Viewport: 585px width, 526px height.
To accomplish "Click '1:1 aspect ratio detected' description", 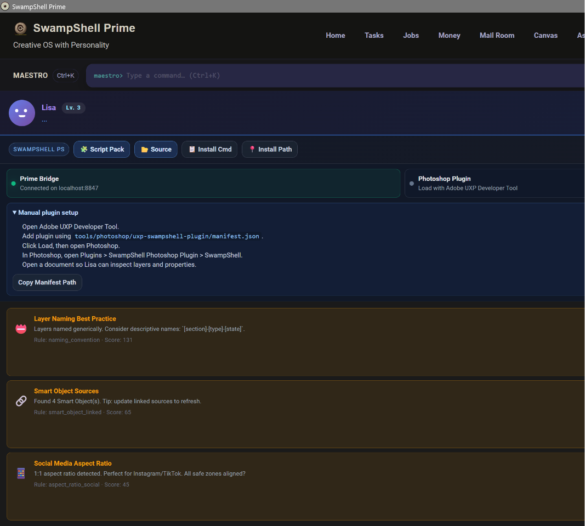I will (x=140, y=474).
